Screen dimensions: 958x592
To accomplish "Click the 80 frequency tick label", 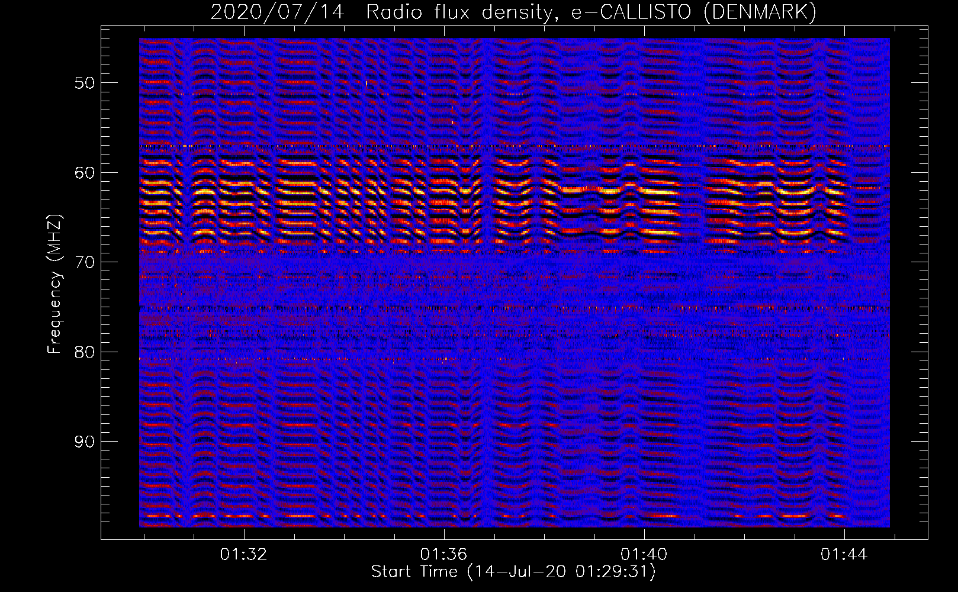I will point(85,352).
